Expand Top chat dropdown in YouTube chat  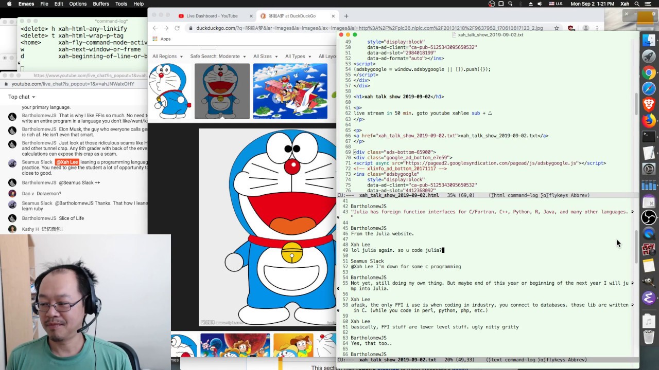[x=22, y=97]
